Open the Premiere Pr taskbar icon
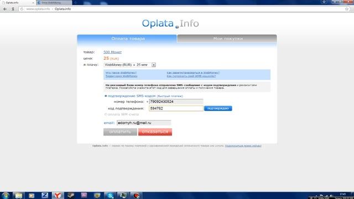Image resolution: width=354 pixels, height=199 pixels. click(x=84, y=195)
